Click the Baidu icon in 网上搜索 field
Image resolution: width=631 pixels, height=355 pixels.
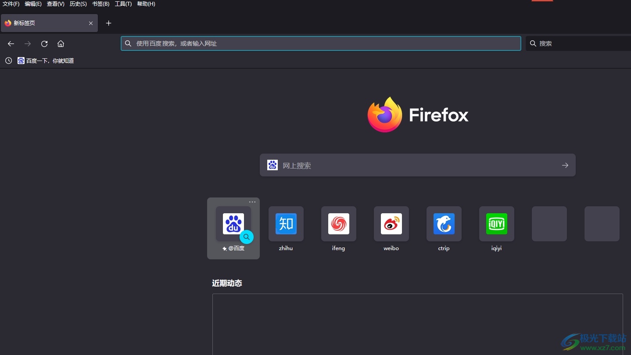pyautogui.click(x=272, y=165)
